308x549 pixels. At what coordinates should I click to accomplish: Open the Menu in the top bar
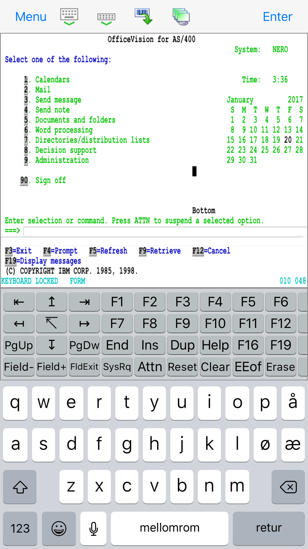[x=31, y=17]
